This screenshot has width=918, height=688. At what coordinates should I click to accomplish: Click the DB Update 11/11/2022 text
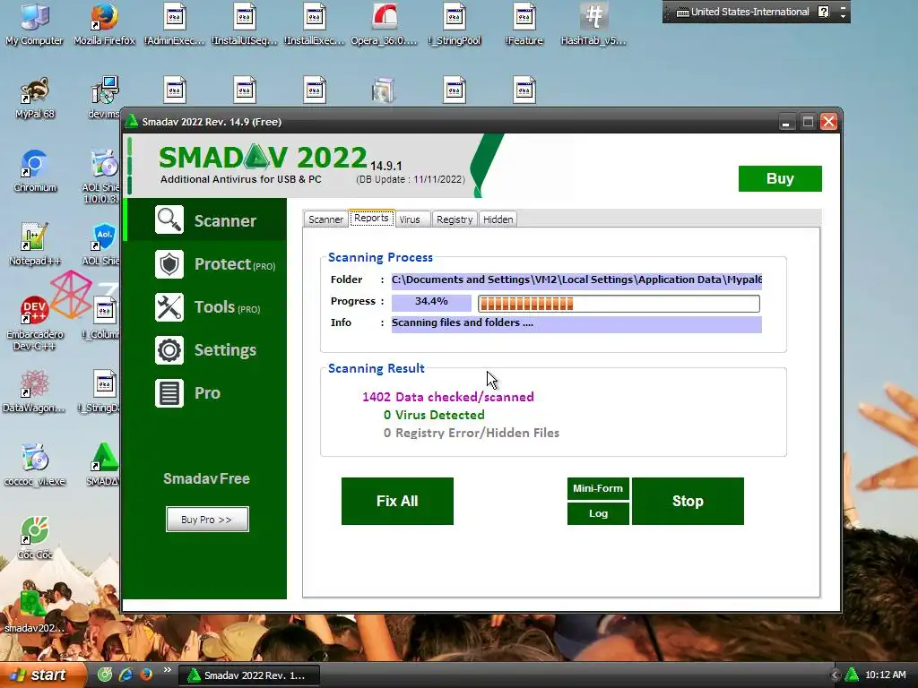point(411,179)
